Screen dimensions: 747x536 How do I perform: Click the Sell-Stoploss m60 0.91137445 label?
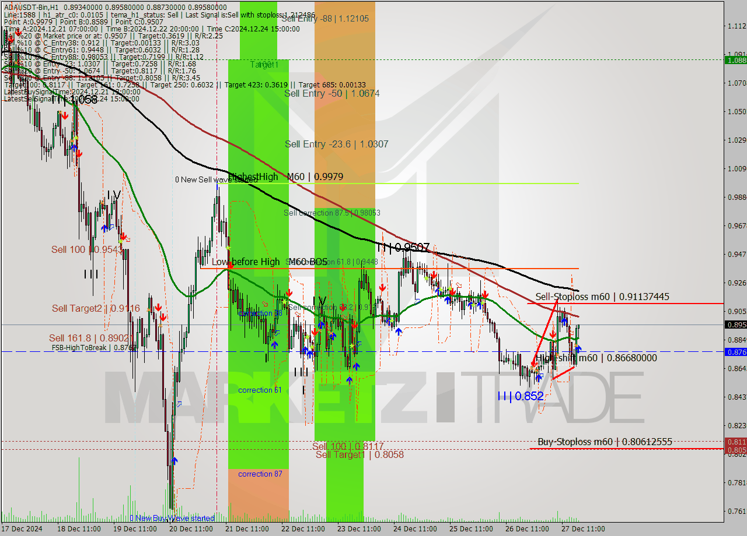coord(602,297)
